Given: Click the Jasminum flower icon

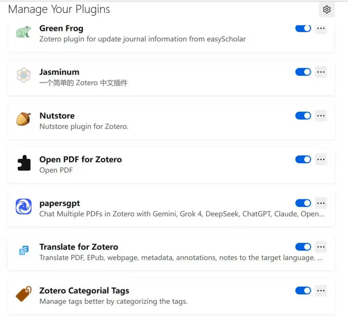Looking at the screenshot, I should point(23,75).
